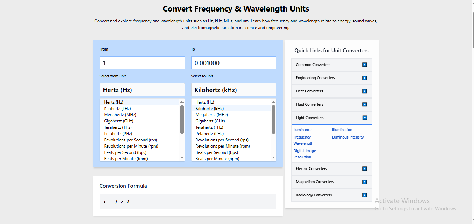The image size is (474, 224).
Task: Expand Radiology Converters arrow icon
Action: 365,195
